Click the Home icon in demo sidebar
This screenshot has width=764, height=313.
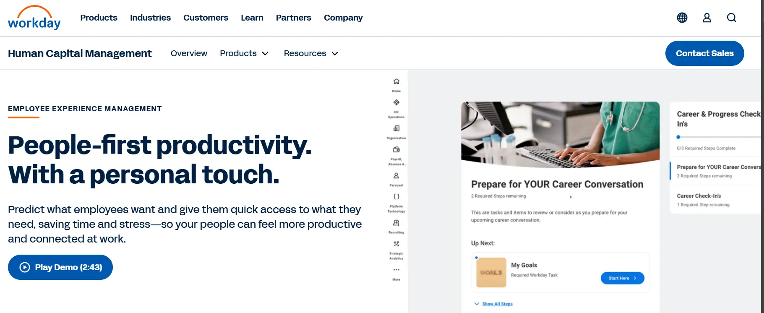396,82
